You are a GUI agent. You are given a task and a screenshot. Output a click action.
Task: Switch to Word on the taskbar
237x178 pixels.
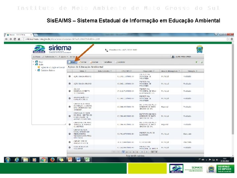(79, 160)
